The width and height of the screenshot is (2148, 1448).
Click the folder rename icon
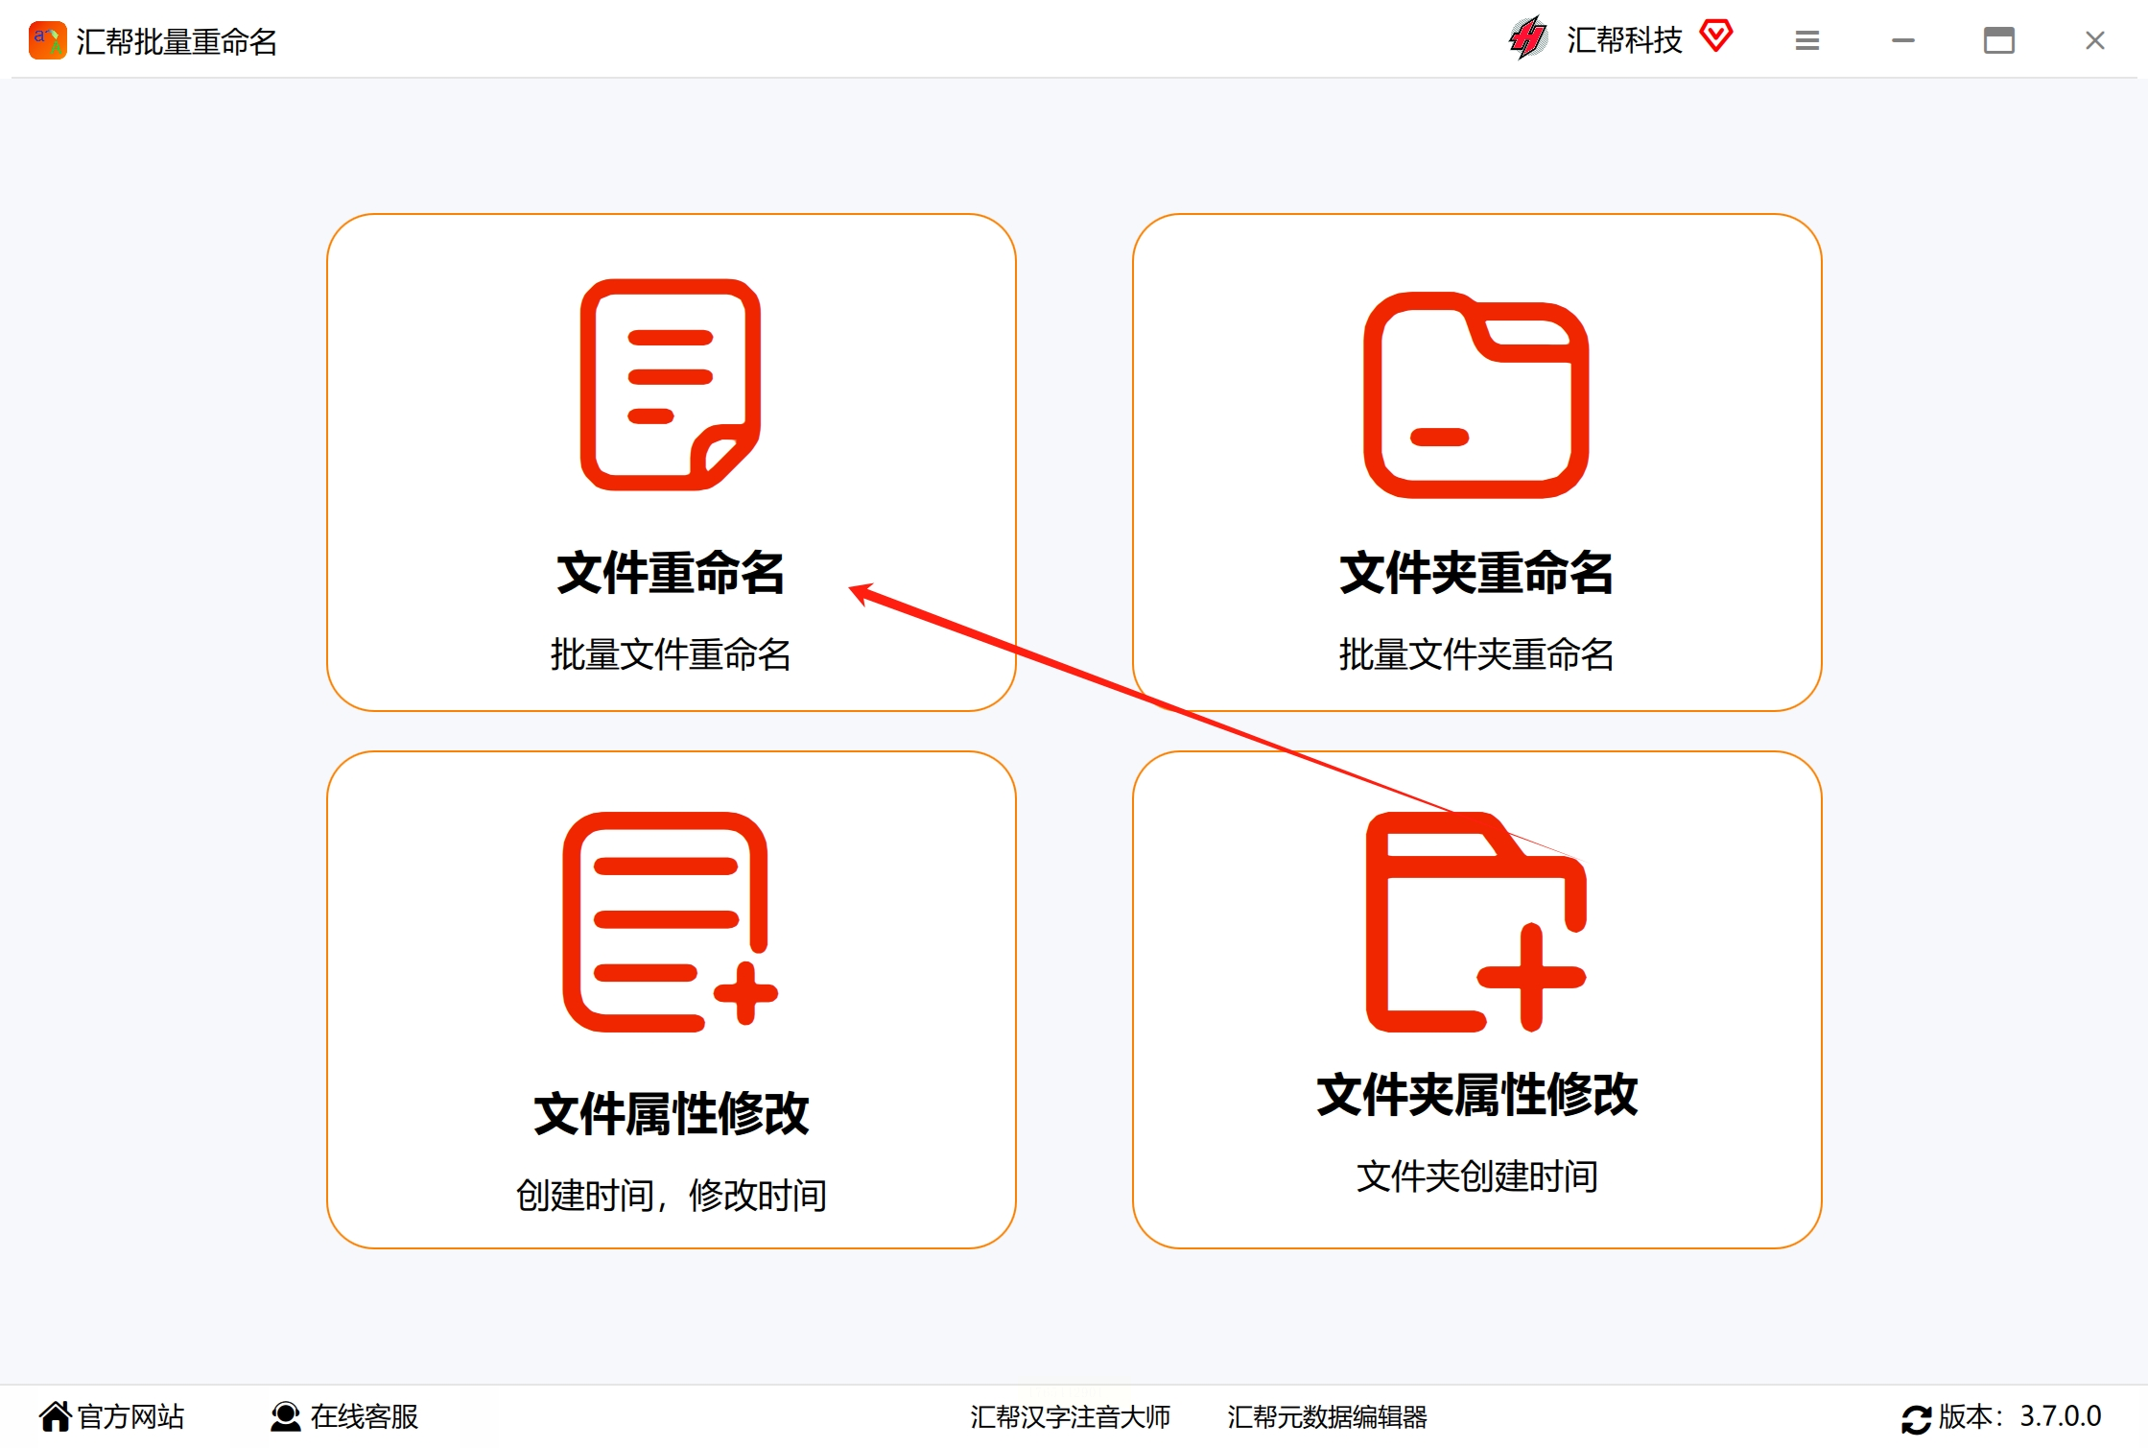pyautogui.click(x=1475, y=395)
